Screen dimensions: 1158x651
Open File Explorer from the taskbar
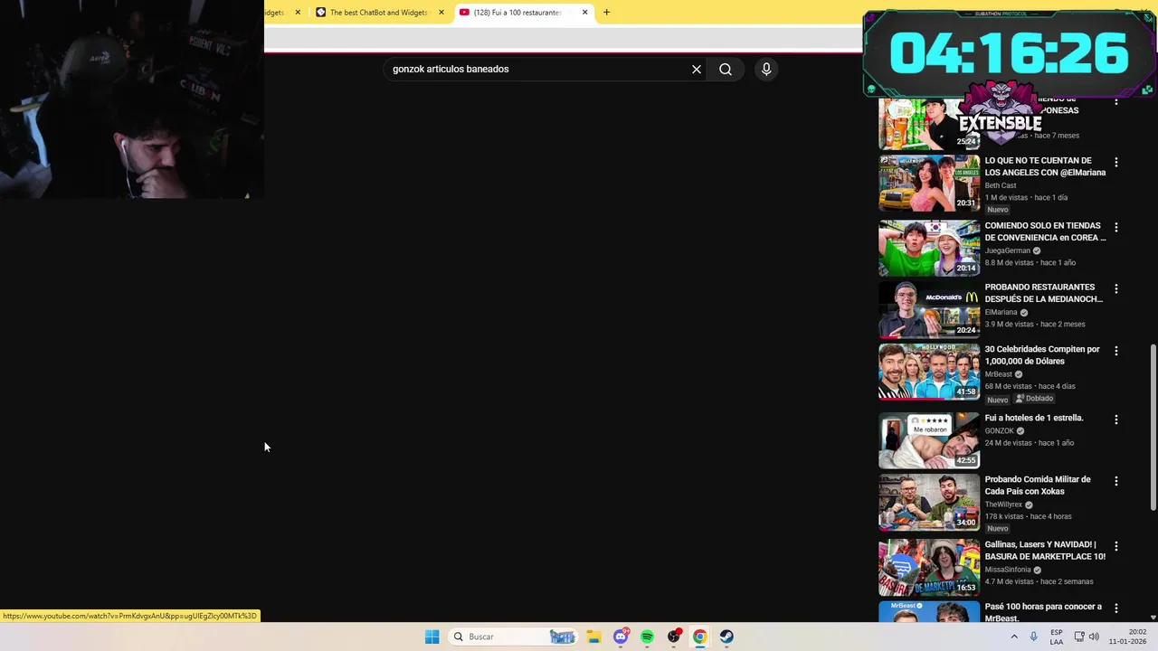point(593,637)
